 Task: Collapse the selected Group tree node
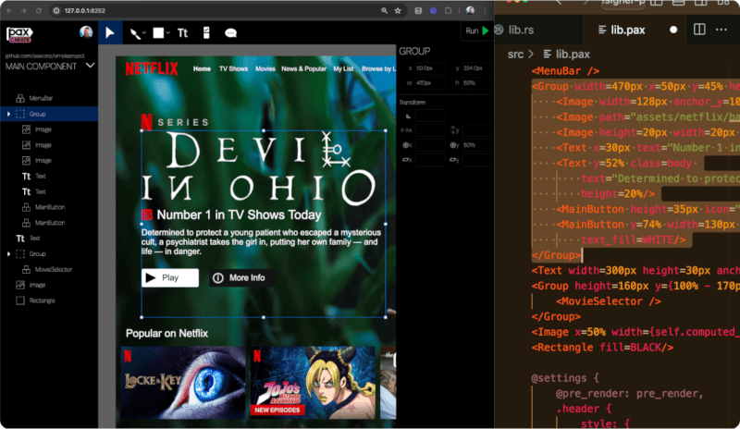pyautogui.click(x=8, y=114)
